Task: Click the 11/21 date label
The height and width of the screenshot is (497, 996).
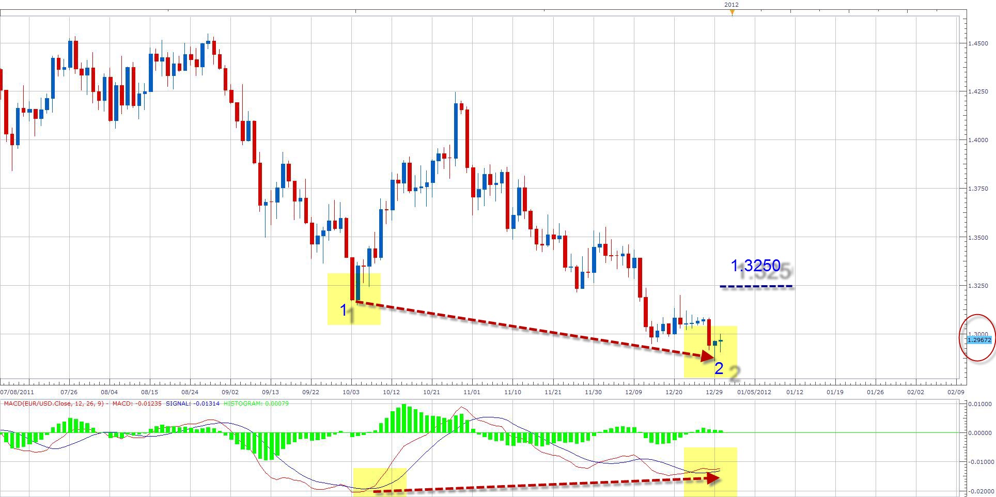Action: click(553, 392)
